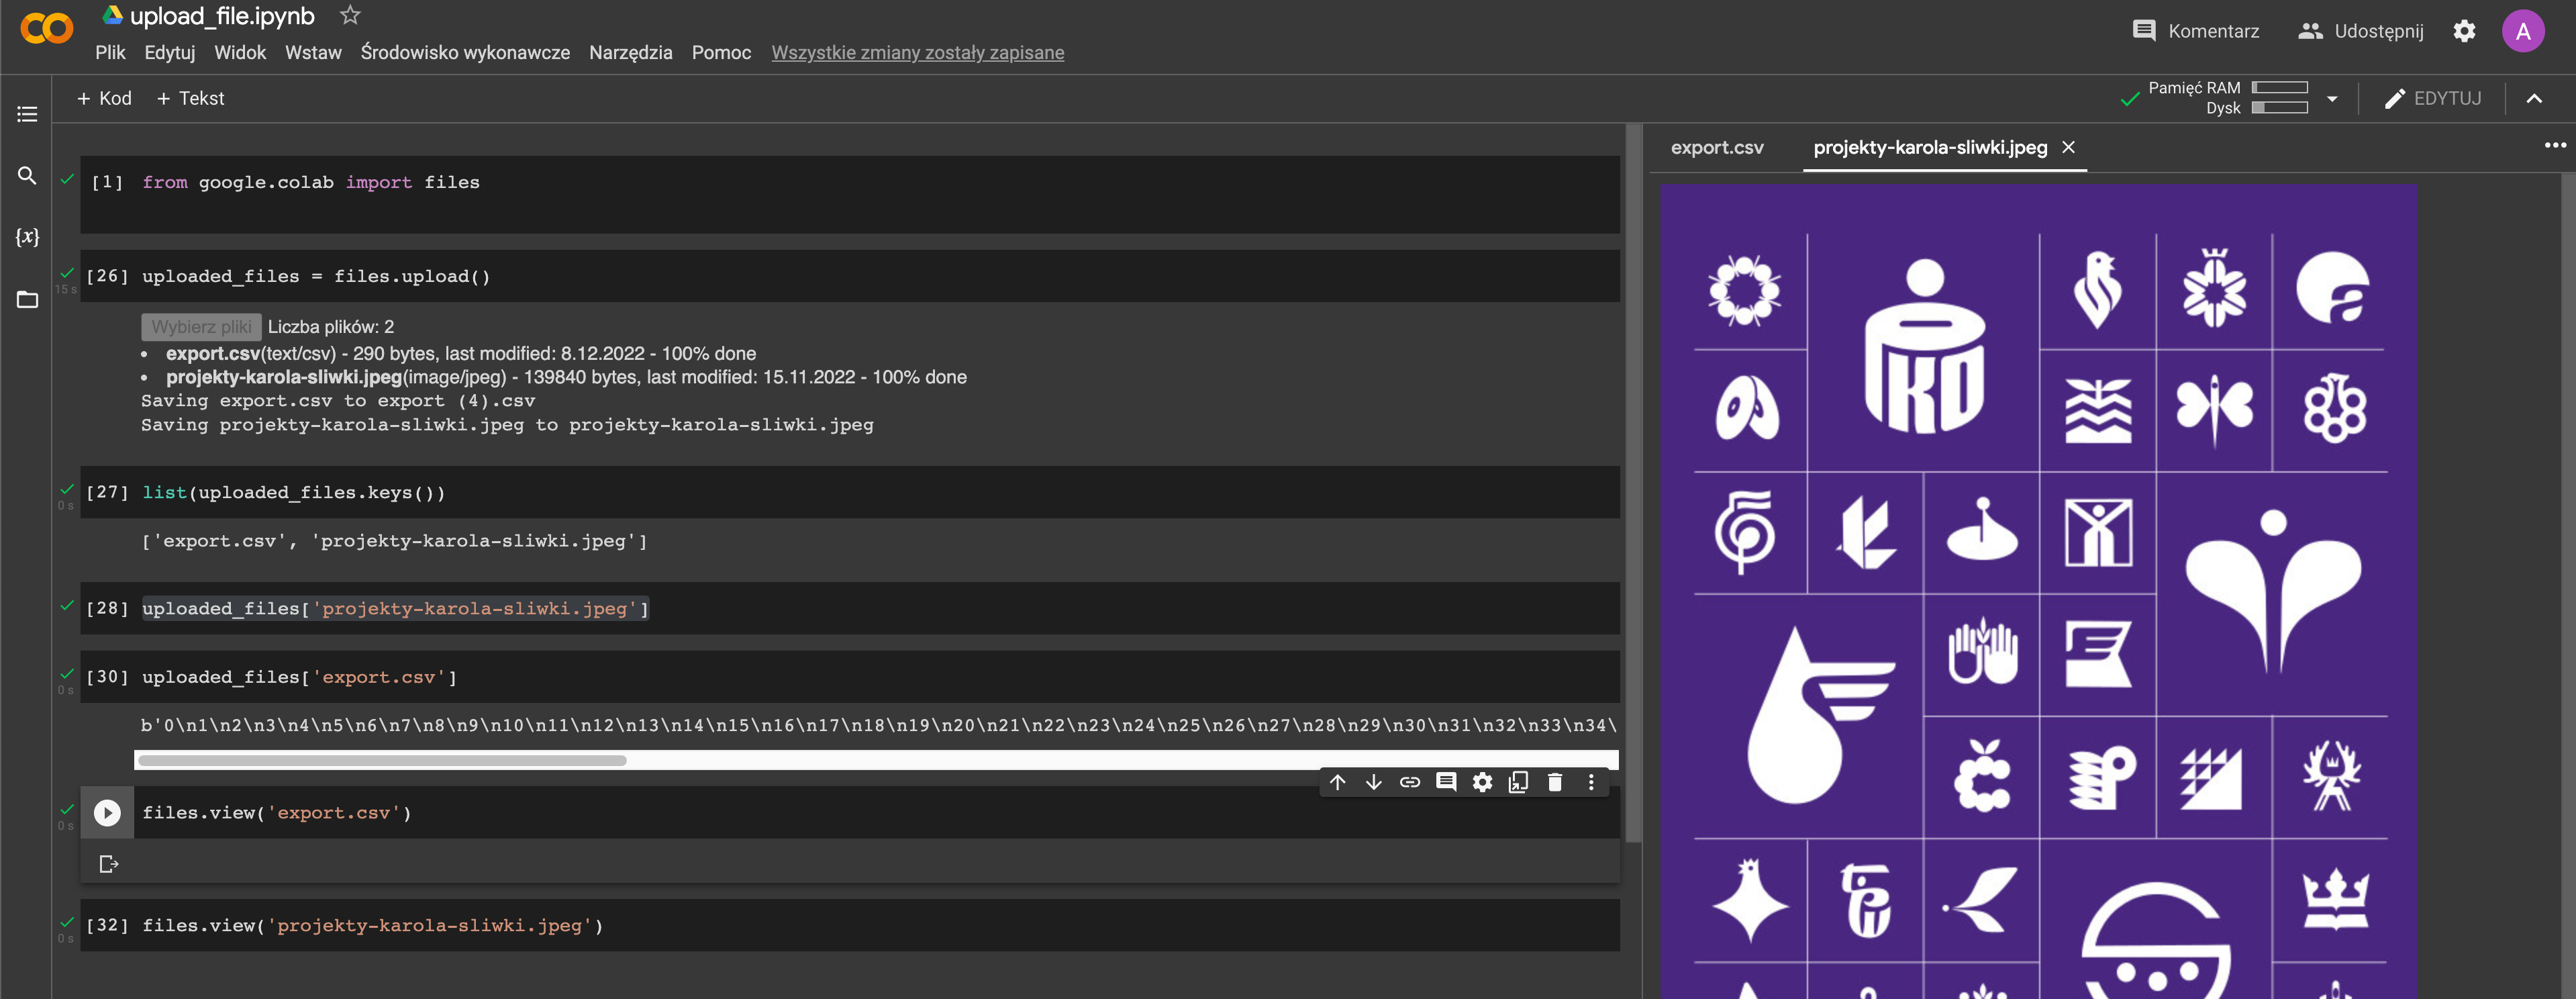Open cell settings gear in cell toolbar
This screenshot has height=999, width=2576.
click(1482, 782)
